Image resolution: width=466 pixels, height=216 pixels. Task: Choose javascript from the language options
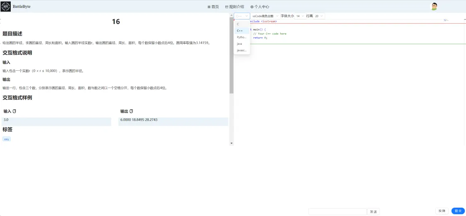241,50
